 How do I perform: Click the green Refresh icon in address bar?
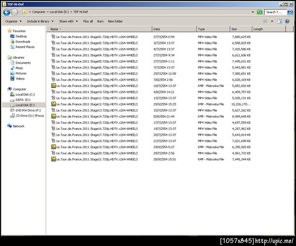click(260, 12)
